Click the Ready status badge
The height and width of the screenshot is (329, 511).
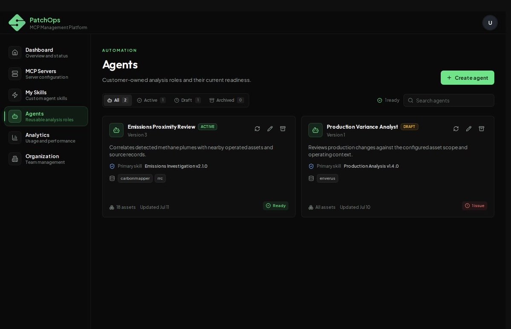[x=276, y=206]
